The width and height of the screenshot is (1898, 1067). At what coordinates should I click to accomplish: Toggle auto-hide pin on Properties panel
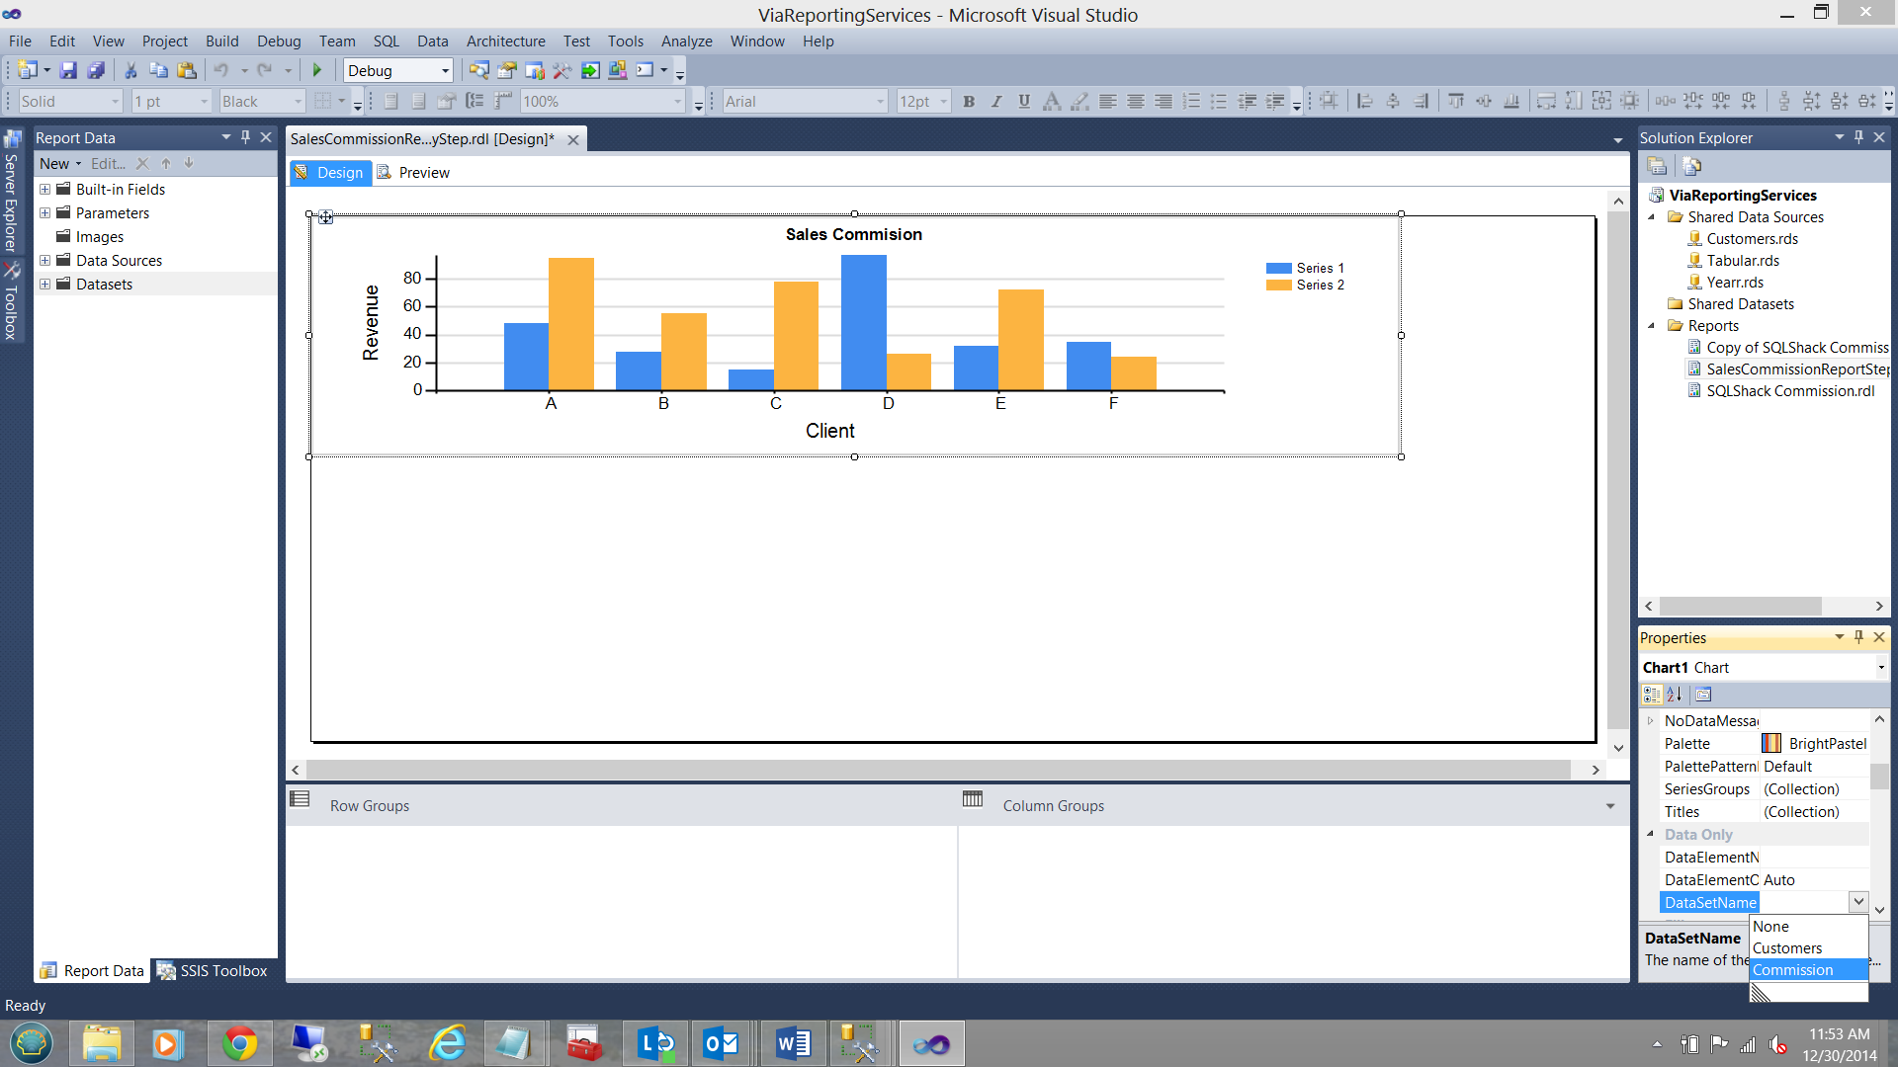click(x=1859, y=637)
